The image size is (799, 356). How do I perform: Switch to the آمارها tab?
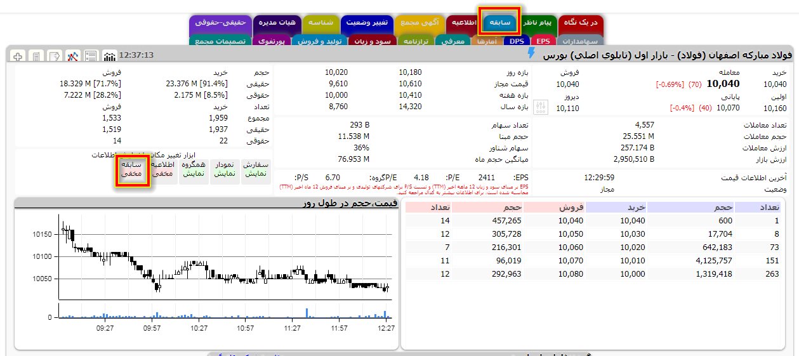[x=486, y=41]
